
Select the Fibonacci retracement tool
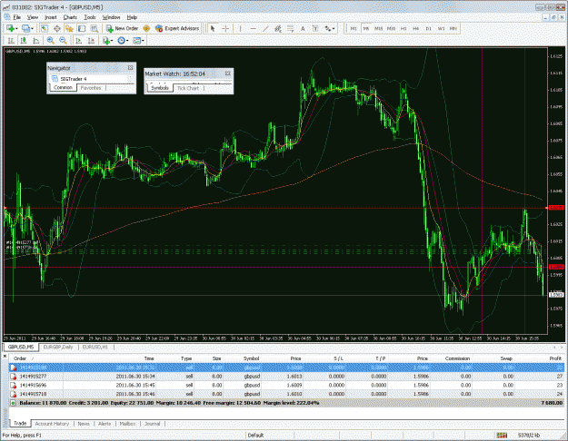290,28
